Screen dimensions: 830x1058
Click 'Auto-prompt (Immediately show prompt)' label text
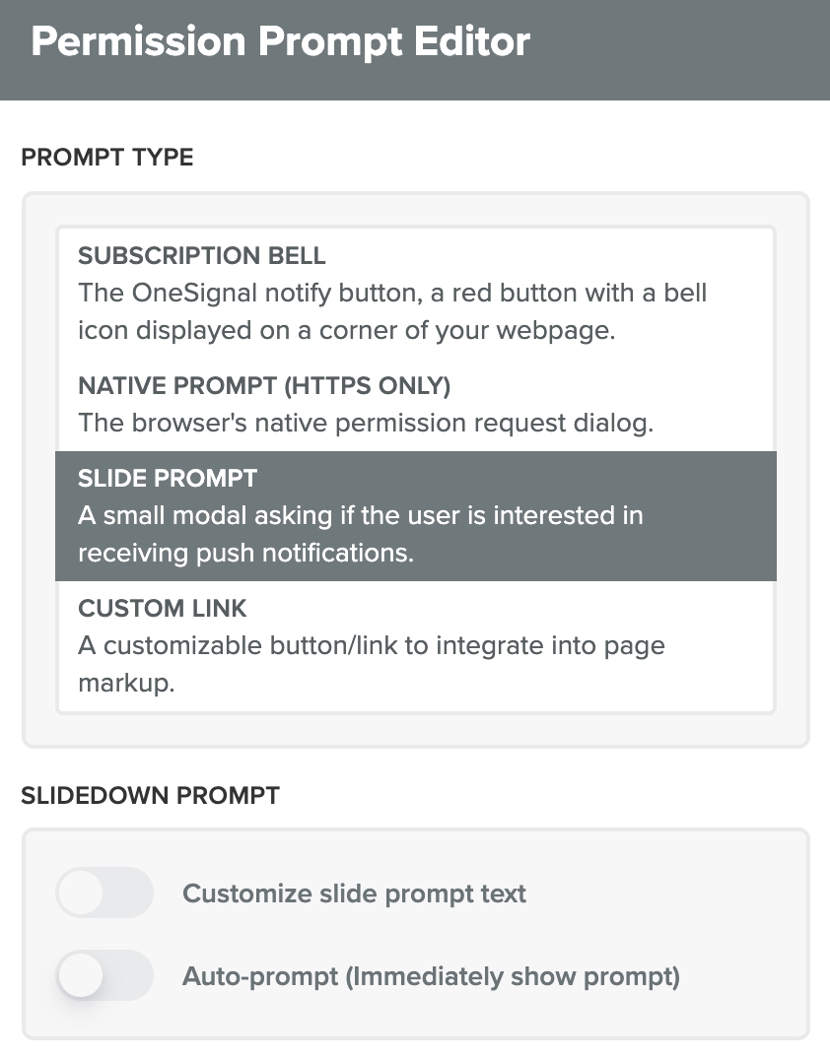click(x=431, y=976)
